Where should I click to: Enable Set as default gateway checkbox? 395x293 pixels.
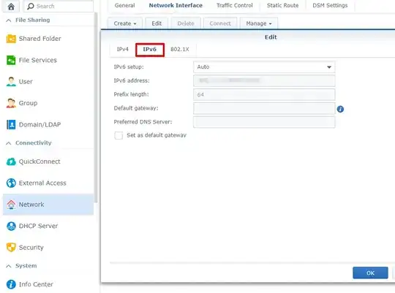pos(118,135)
